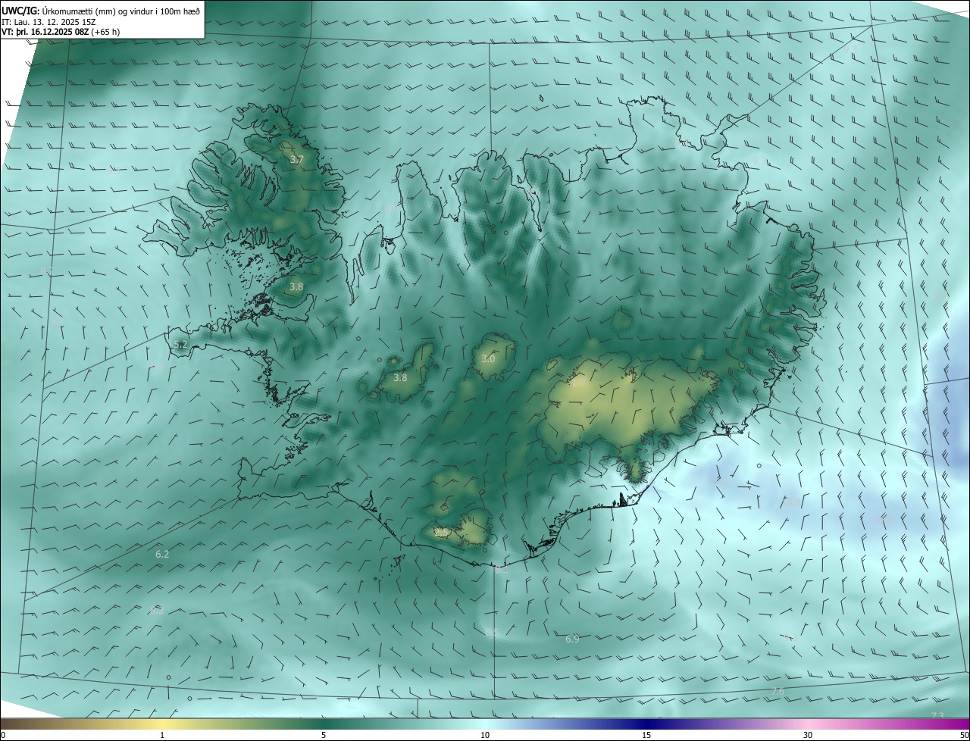
Task: Click the 5 tick label on the color scale
Action: coord(324,736)
